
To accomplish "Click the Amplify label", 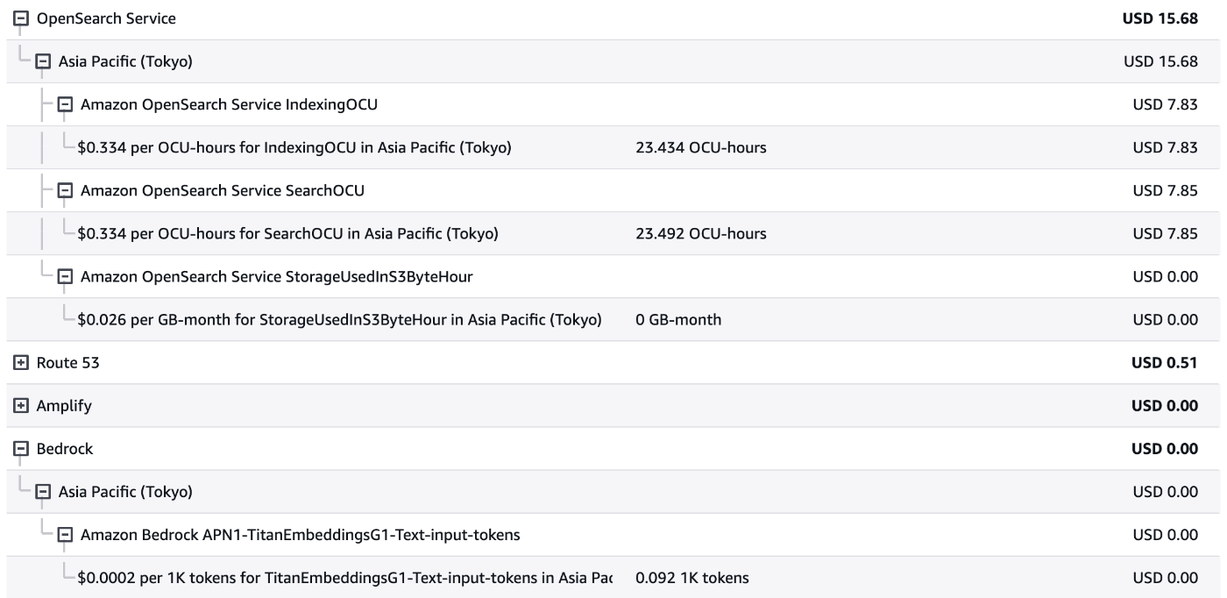I will (64, 405).
